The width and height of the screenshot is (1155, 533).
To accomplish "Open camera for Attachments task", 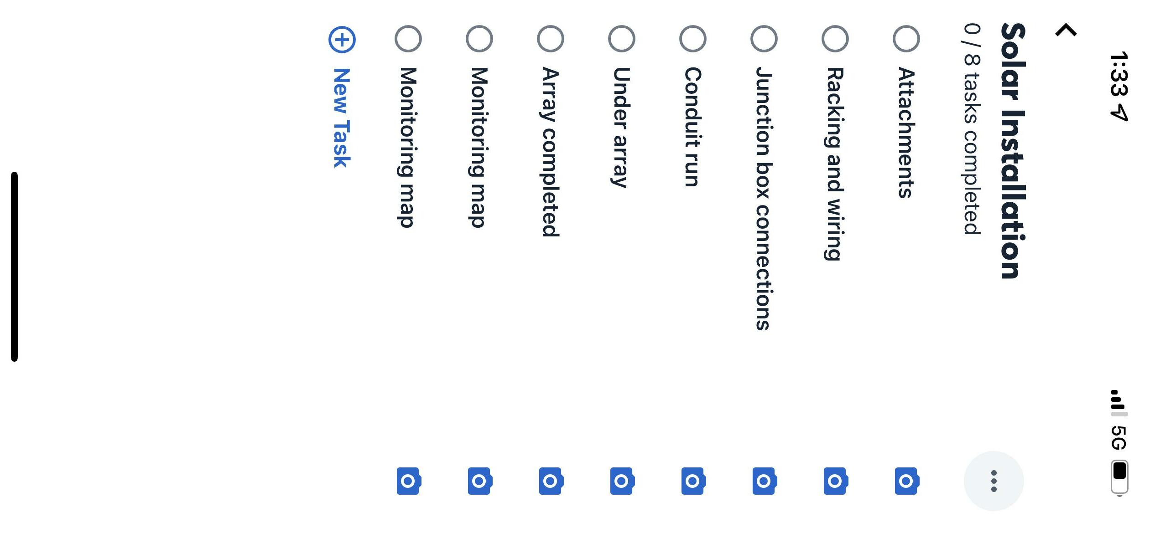I will point(906,481).
